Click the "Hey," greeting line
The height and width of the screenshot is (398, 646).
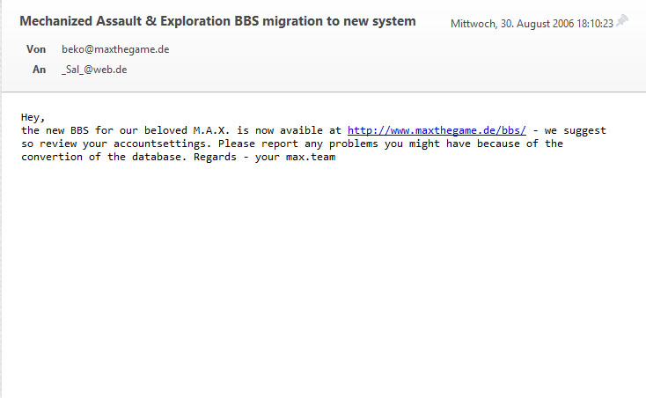[x=33, y=117]
